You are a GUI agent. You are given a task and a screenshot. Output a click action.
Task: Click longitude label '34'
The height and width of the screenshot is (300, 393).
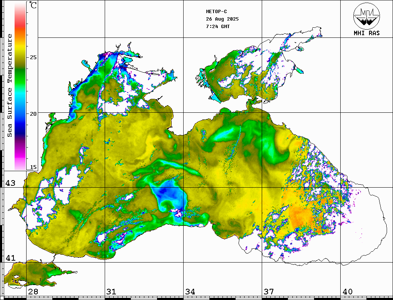tap(190, 291)
